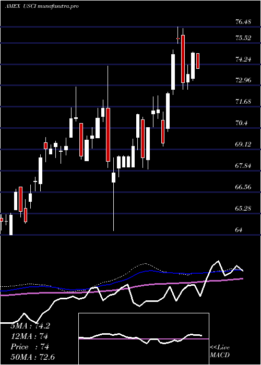
Task: Click the <<Live MACD label
Action: click(220, 351)
